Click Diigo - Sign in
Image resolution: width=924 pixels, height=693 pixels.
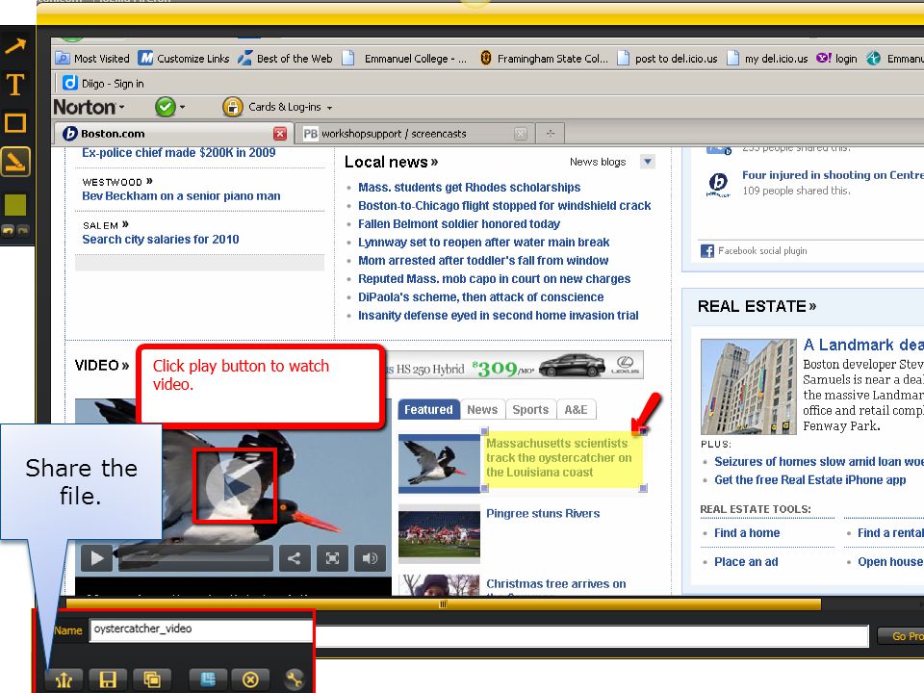[104, 83]
